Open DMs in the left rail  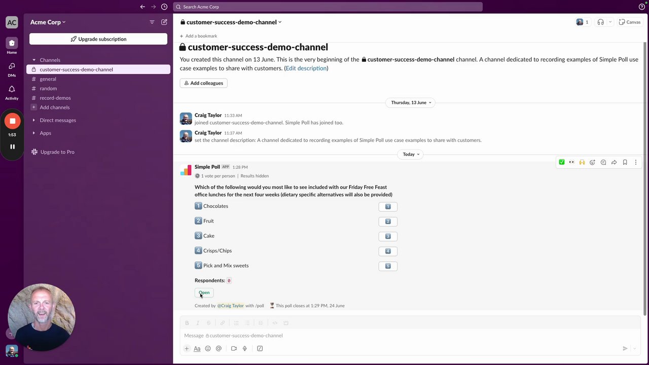tap(12, 69)
